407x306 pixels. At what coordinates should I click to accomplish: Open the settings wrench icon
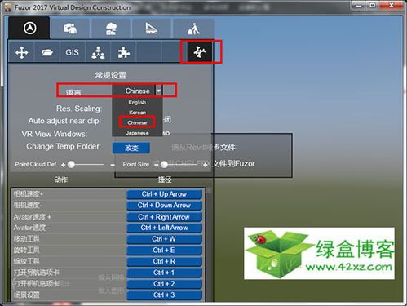click(200, 52)
